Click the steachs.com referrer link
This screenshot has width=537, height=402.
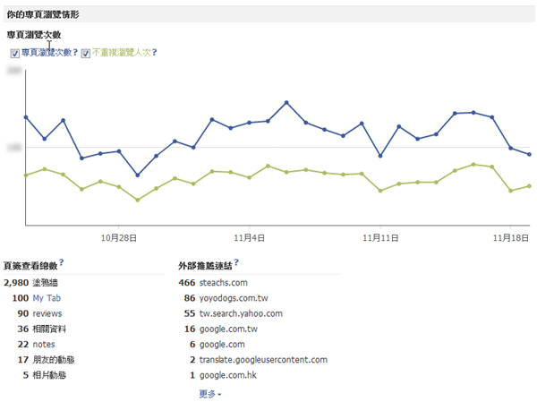225,283
